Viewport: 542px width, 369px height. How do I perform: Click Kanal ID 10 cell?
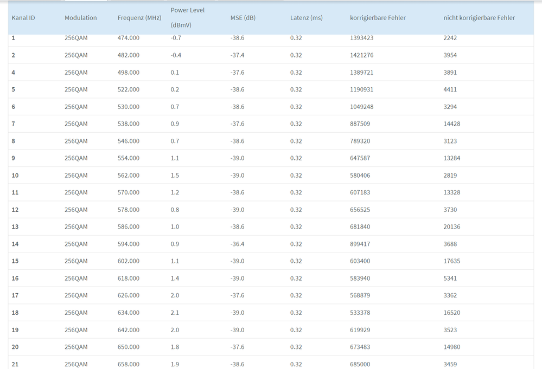tap(15, 176)
